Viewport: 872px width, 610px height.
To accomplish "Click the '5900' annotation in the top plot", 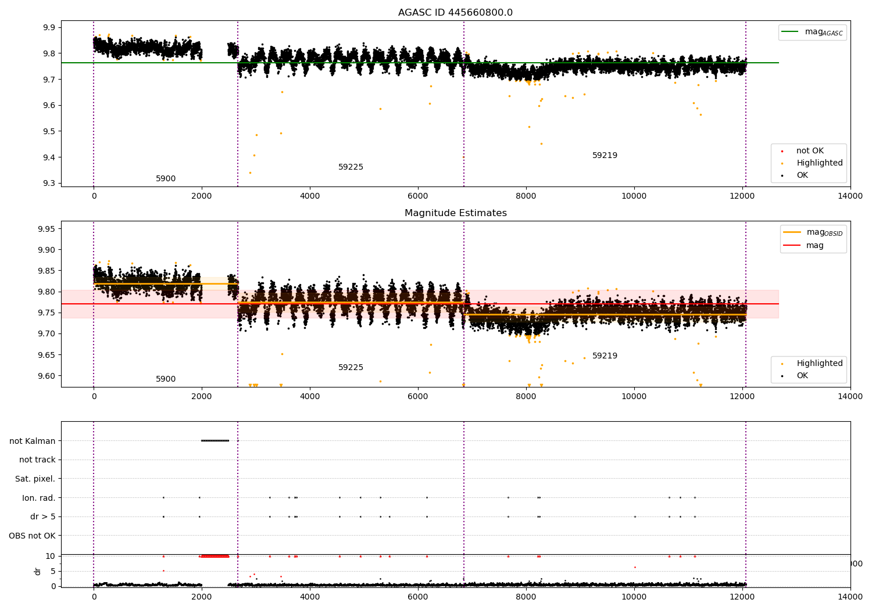I will [x=166, y=179].
